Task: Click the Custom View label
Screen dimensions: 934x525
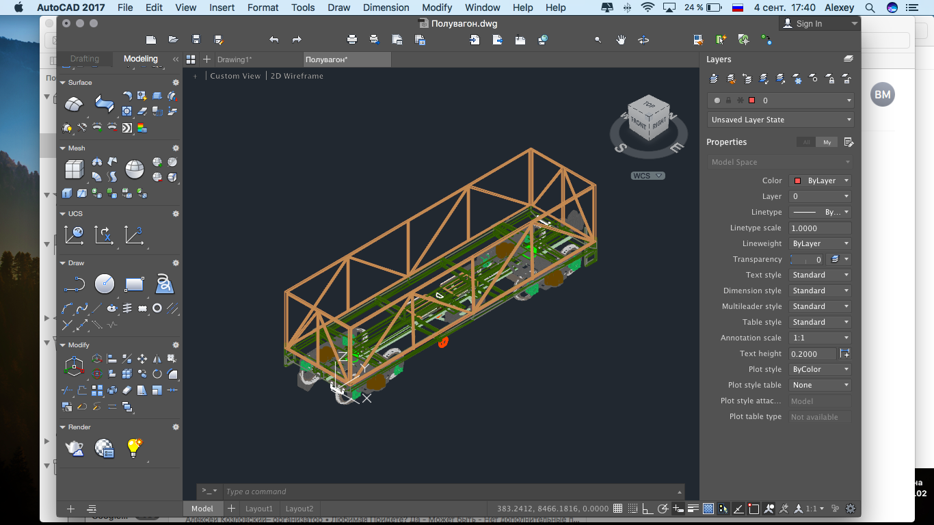Action: 235,76
